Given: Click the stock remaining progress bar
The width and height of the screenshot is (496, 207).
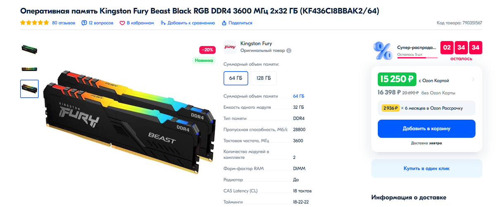Looking at the screenshot, I should tap(417, 58).
